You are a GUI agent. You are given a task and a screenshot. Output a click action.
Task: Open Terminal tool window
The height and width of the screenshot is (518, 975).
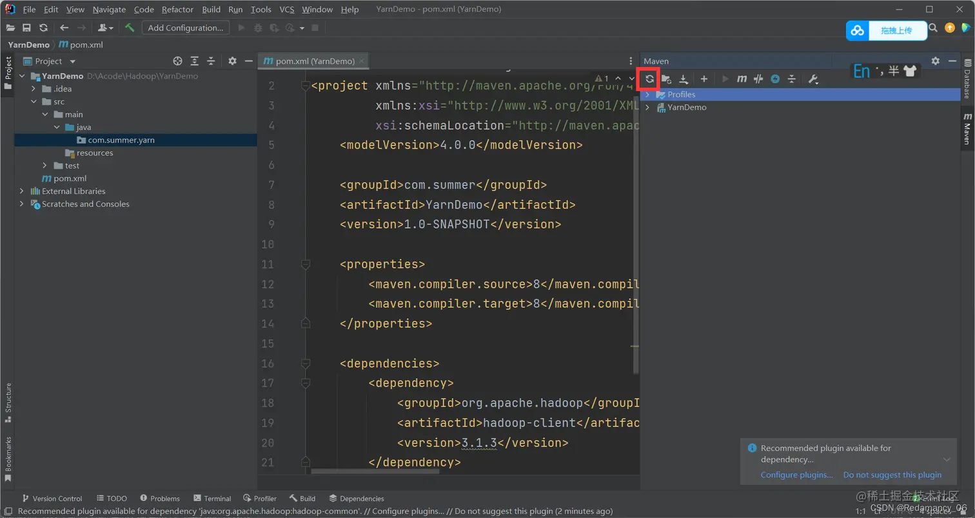[212, 498]
